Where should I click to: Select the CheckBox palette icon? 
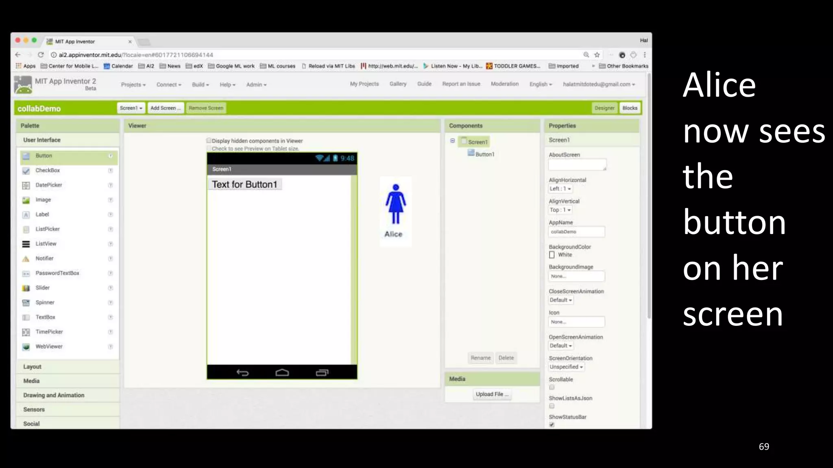pyautogui.click(x=26, y=171)
